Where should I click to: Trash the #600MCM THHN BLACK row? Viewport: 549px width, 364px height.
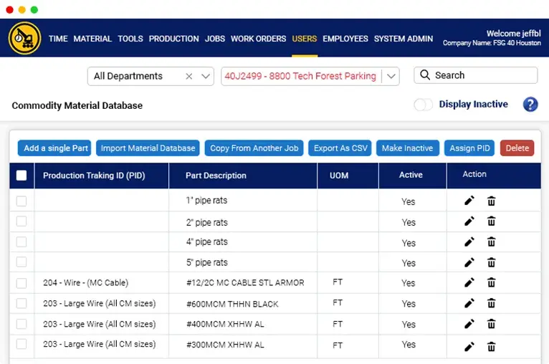pos(491,303)
